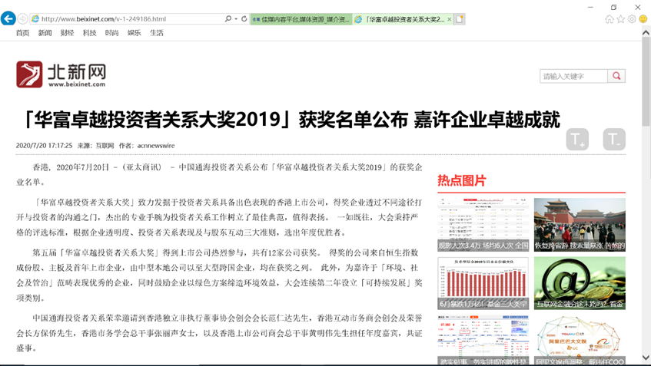Open the 恢复跨省游 palace photo thumbnail
The height and width of the screenshot is (366, 651).
(580, 225)
